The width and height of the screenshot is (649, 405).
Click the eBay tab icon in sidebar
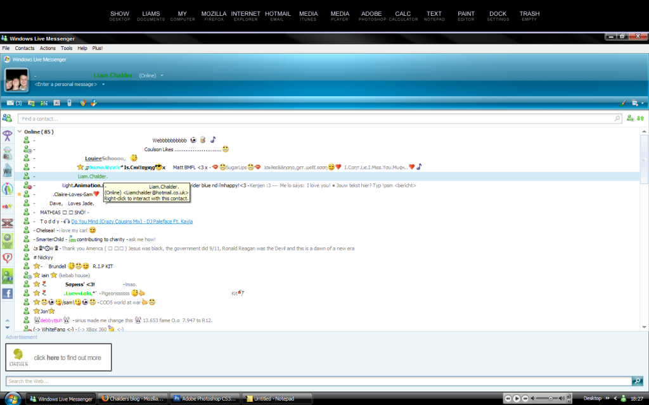coord(8,206)
